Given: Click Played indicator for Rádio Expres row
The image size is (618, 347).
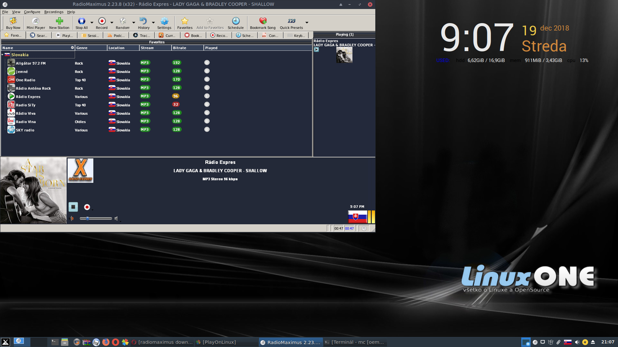Looking at the screenshot, I should click(207, 96).
